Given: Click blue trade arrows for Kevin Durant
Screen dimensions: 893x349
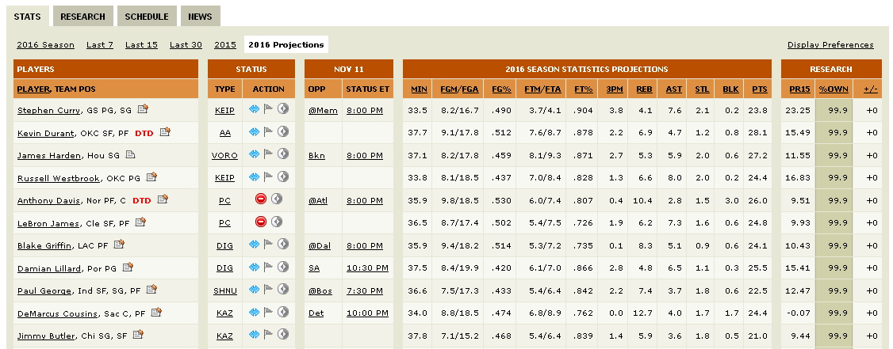Looking at the screenshot, I should coord(254,131).
